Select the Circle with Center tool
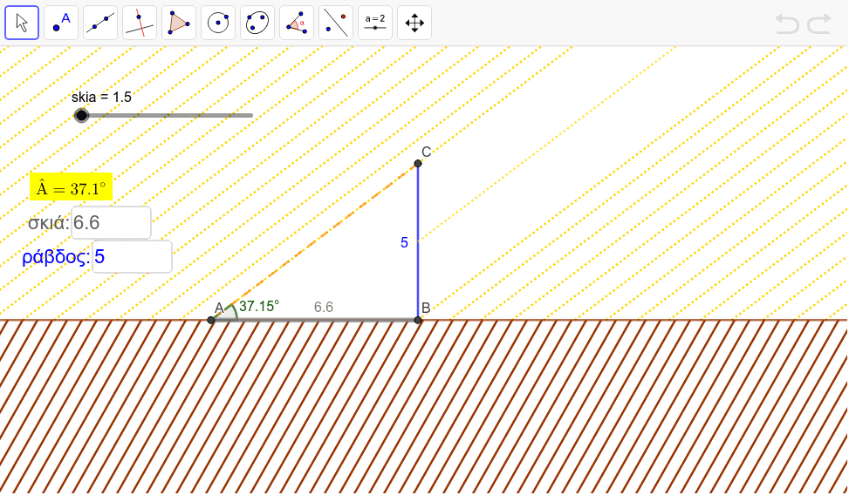The width and height of the screenshot is (849, 495). 218,23
